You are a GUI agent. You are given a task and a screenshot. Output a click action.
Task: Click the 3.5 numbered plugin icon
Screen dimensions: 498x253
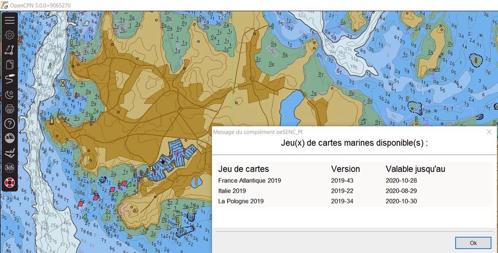(10, 168)
